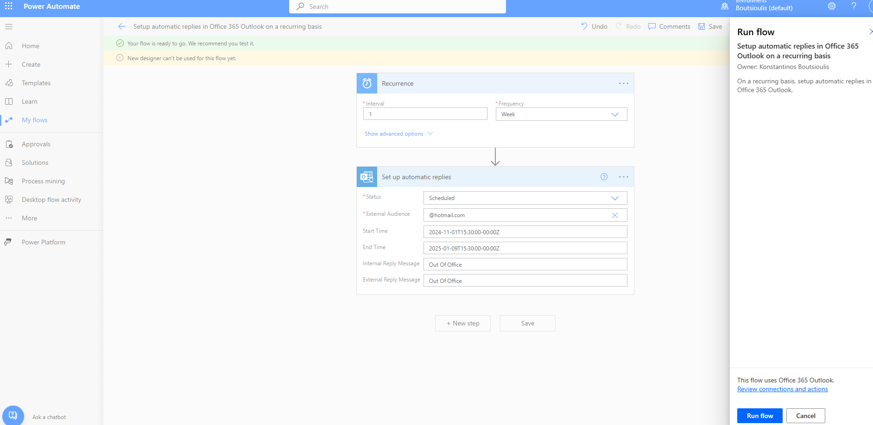The width and height of the screenshot is (873, 425).
Task: Click the environments icon in header
Action: (725, 6)
